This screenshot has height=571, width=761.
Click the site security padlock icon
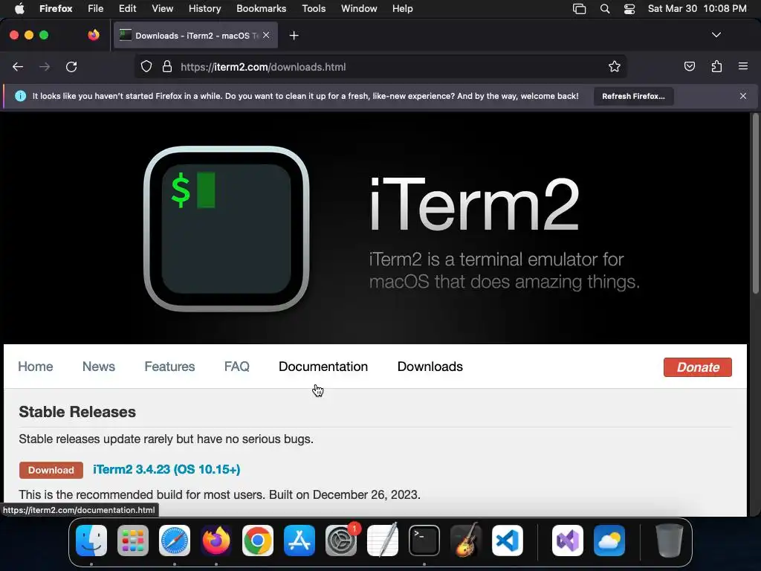click(x=167, y=66)
